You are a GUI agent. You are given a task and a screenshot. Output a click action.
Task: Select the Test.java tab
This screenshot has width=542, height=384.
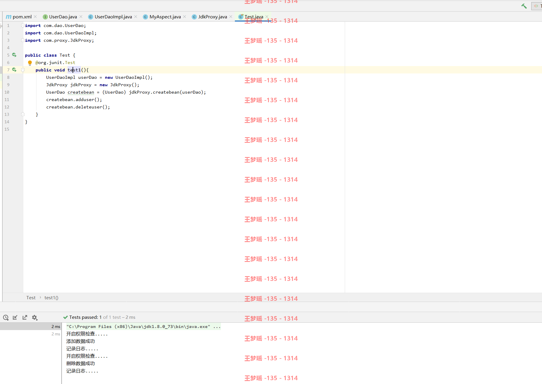pos(254,17)
